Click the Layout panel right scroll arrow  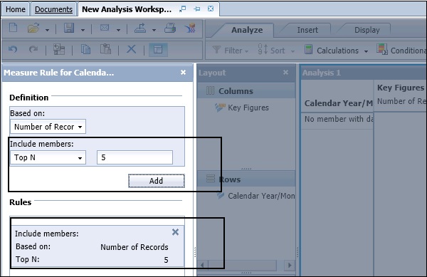click(290, 265)
